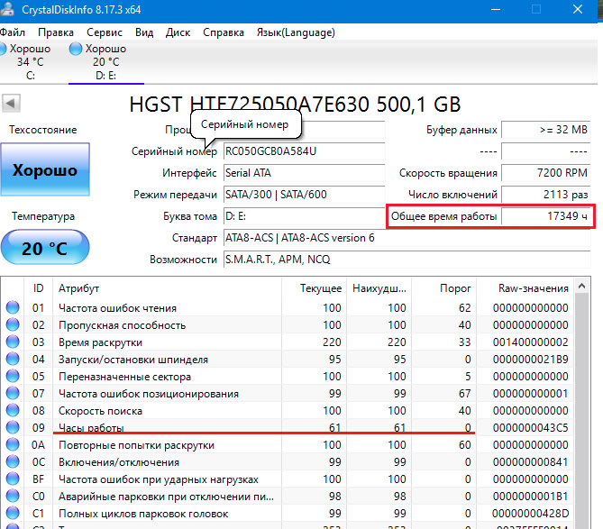Click the 7200 RPM rotation speed field
This screenshot has width=603, height=529.
coord(545,173)
